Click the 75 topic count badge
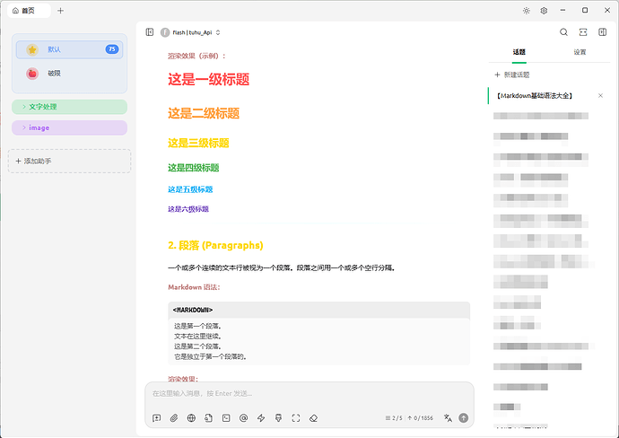The height and width of the screenshot is (438, 619). click(x=112, y=49)
